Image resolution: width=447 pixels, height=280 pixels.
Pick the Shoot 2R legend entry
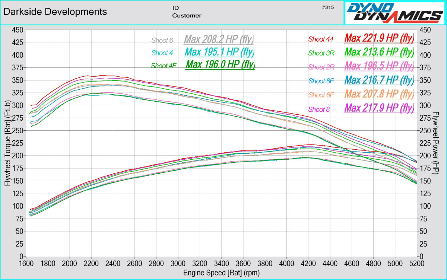pos(321,67)
